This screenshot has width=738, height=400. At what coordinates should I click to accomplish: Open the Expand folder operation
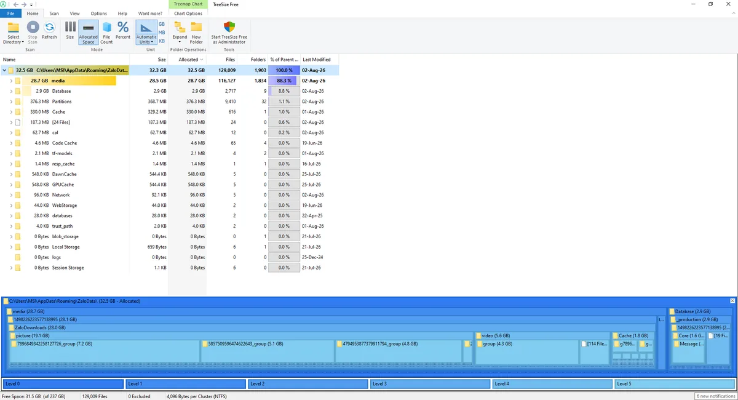pos(180,32)
